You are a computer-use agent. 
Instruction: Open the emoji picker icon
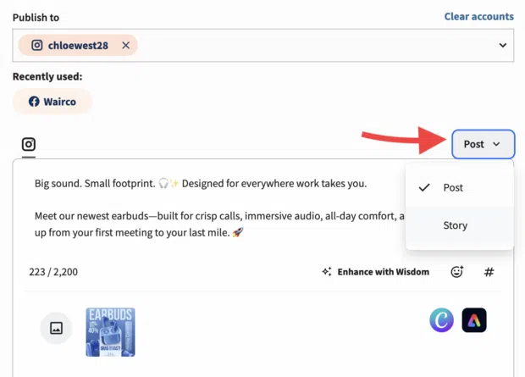tap(457, 271)
